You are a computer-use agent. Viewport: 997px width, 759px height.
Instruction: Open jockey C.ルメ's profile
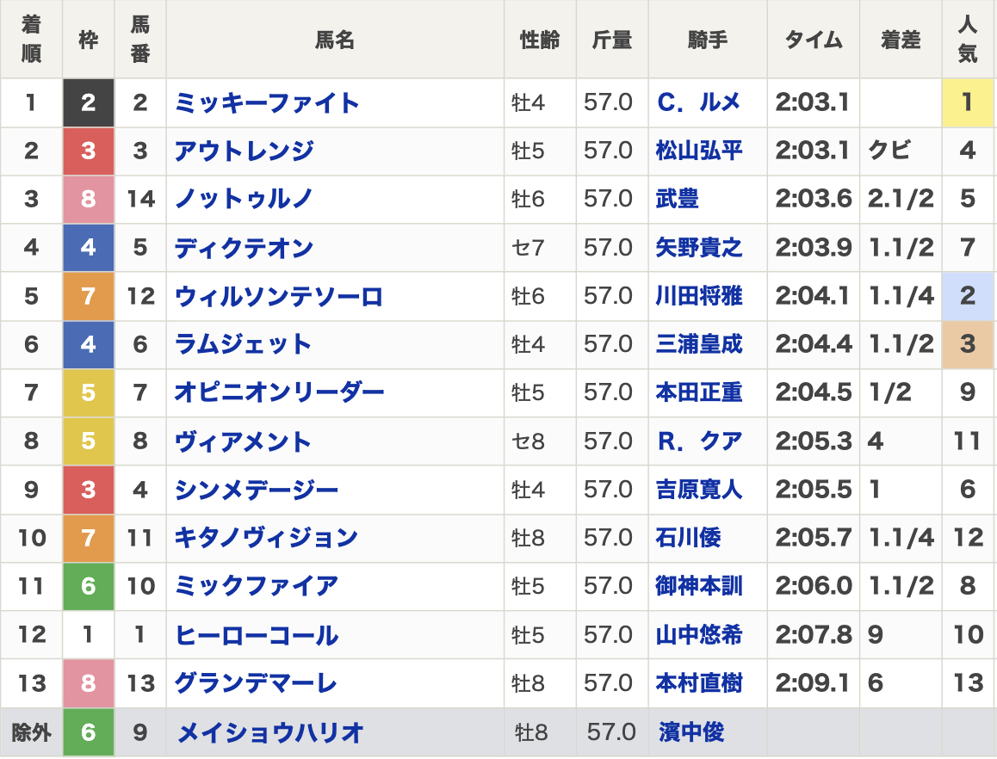point(698,103)
